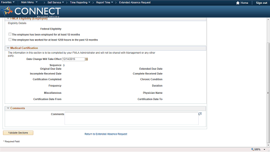Click the Chronic Condition label
Viewport: 270px width, 152px height.
point(151,79)
